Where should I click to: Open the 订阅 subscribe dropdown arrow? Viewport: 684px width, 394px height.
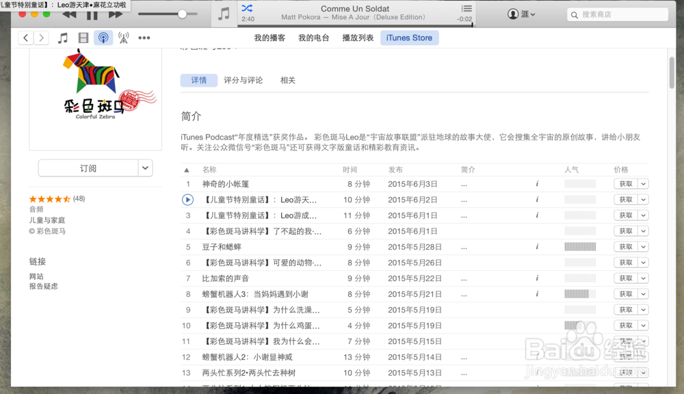point(145,168)
